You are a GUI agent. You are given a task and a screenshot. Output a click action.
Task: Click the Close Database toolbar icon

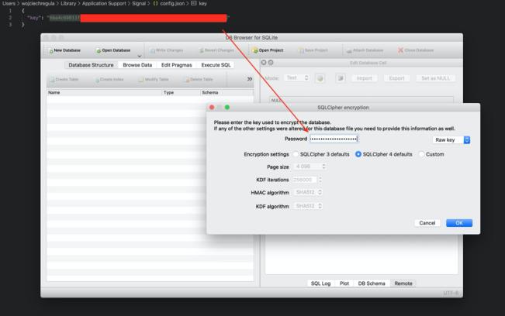click(x=416, y=50)
